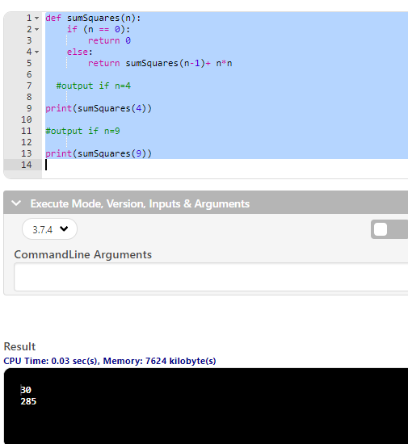Click the code 'print(sumSquares(4))'
The image size is (408, 444).
pos(99,108)
